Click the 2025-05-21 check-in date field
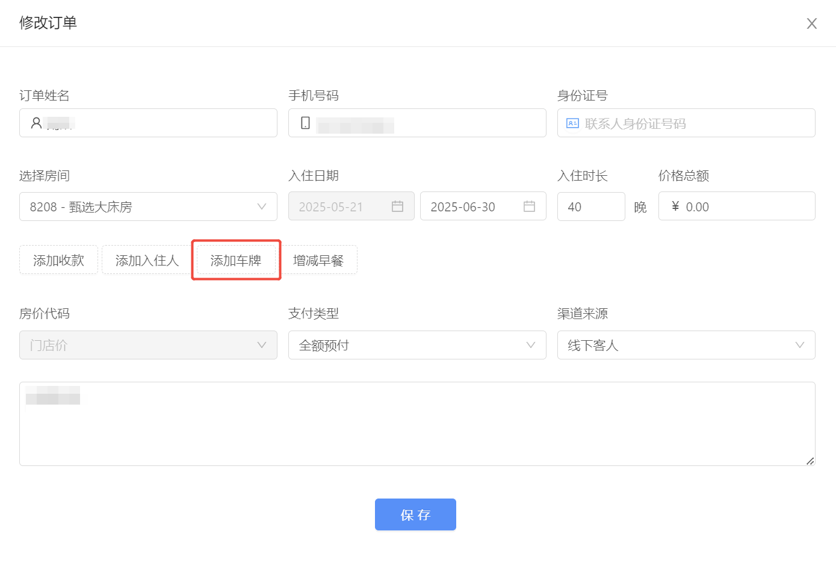The height and width of the screenshot is (578, 836). [351, 206]
